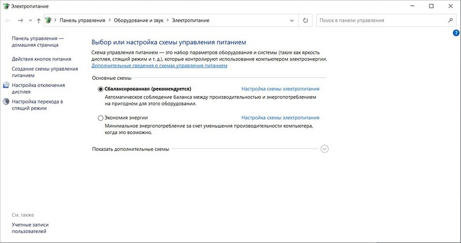This screenshot has width=461, height=243.
Task: Open Настройка отключения дисплея
Action: [38, 88]
